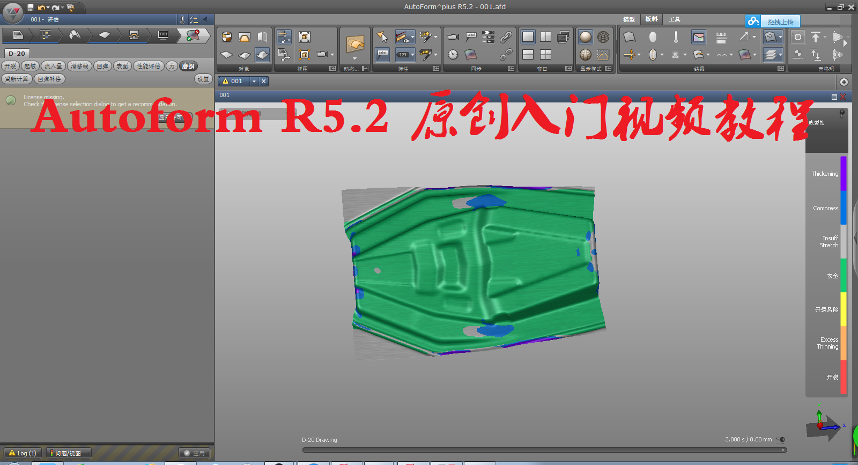Select the shaded sphere display mode
Viewport: 858px width, 465px height.
586,37
